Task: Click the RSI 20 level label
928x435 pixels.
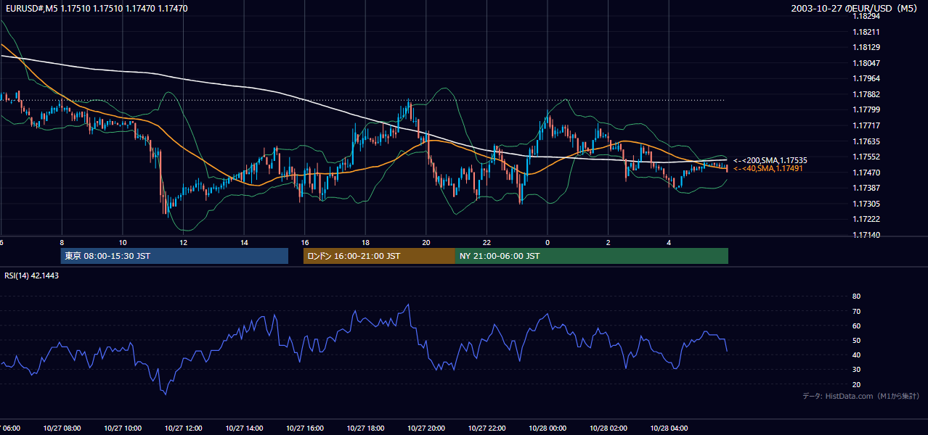Action: click(x=856, y=384)
